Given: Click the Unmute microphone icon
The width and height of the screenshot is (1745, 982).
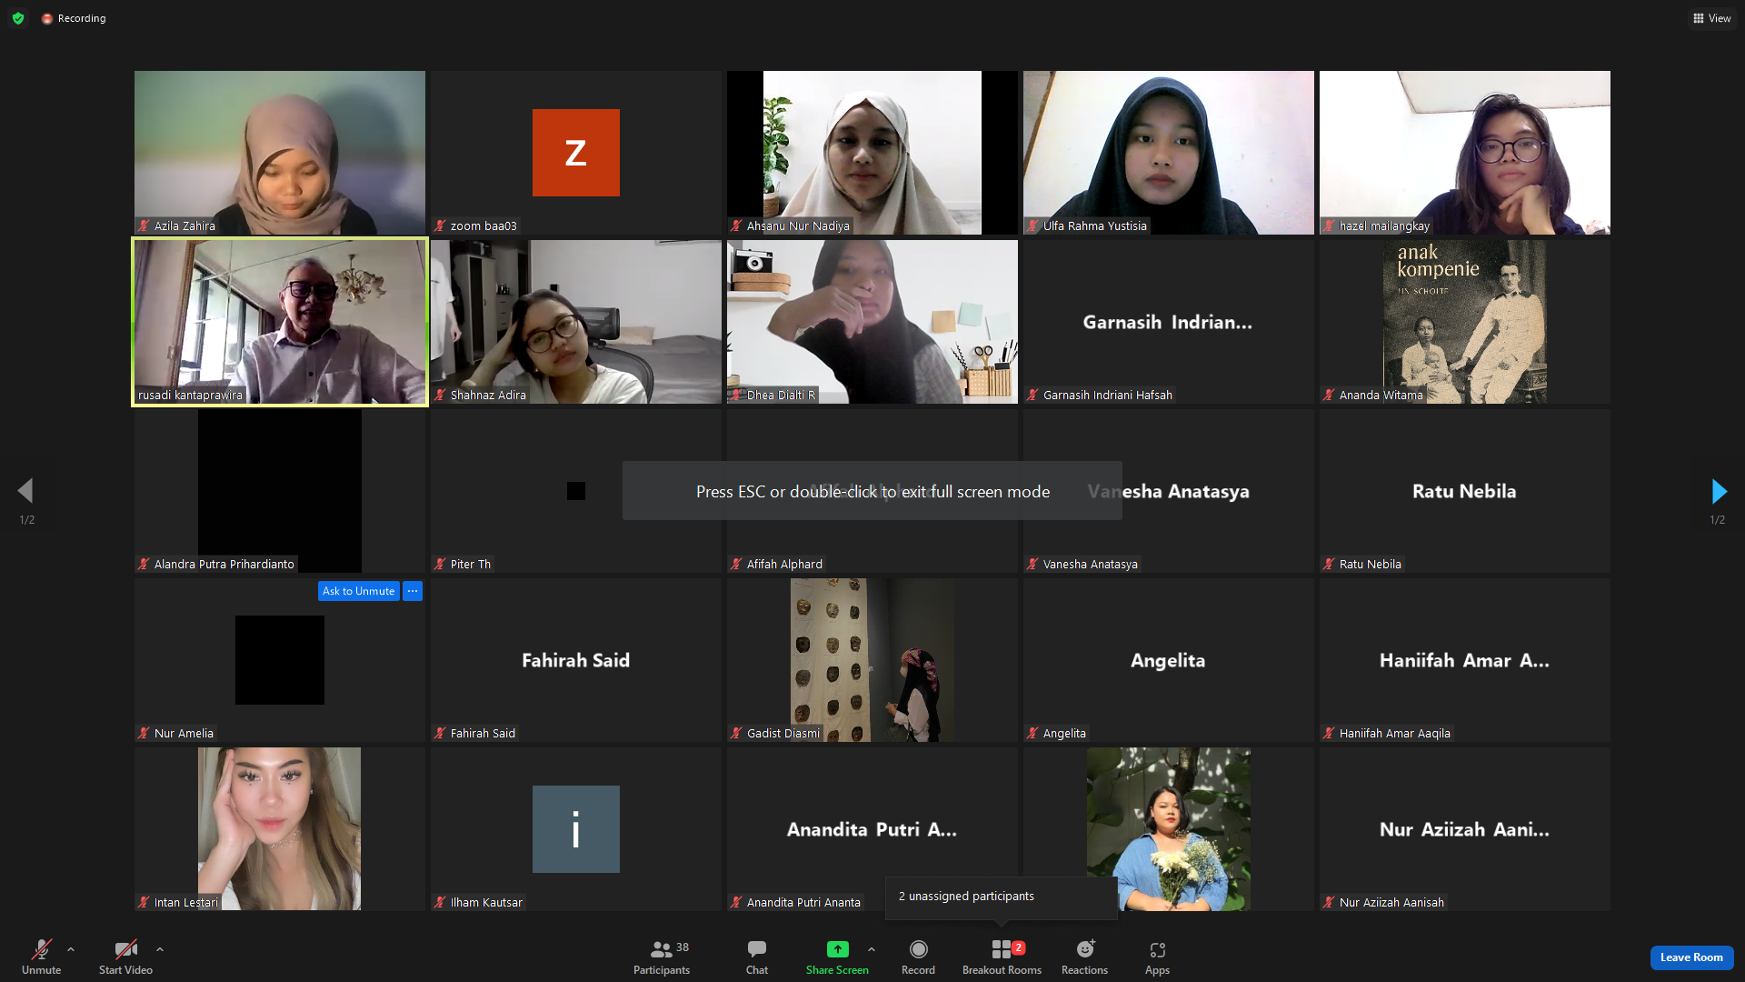Looking at the screenshot, I should (41, 949).
